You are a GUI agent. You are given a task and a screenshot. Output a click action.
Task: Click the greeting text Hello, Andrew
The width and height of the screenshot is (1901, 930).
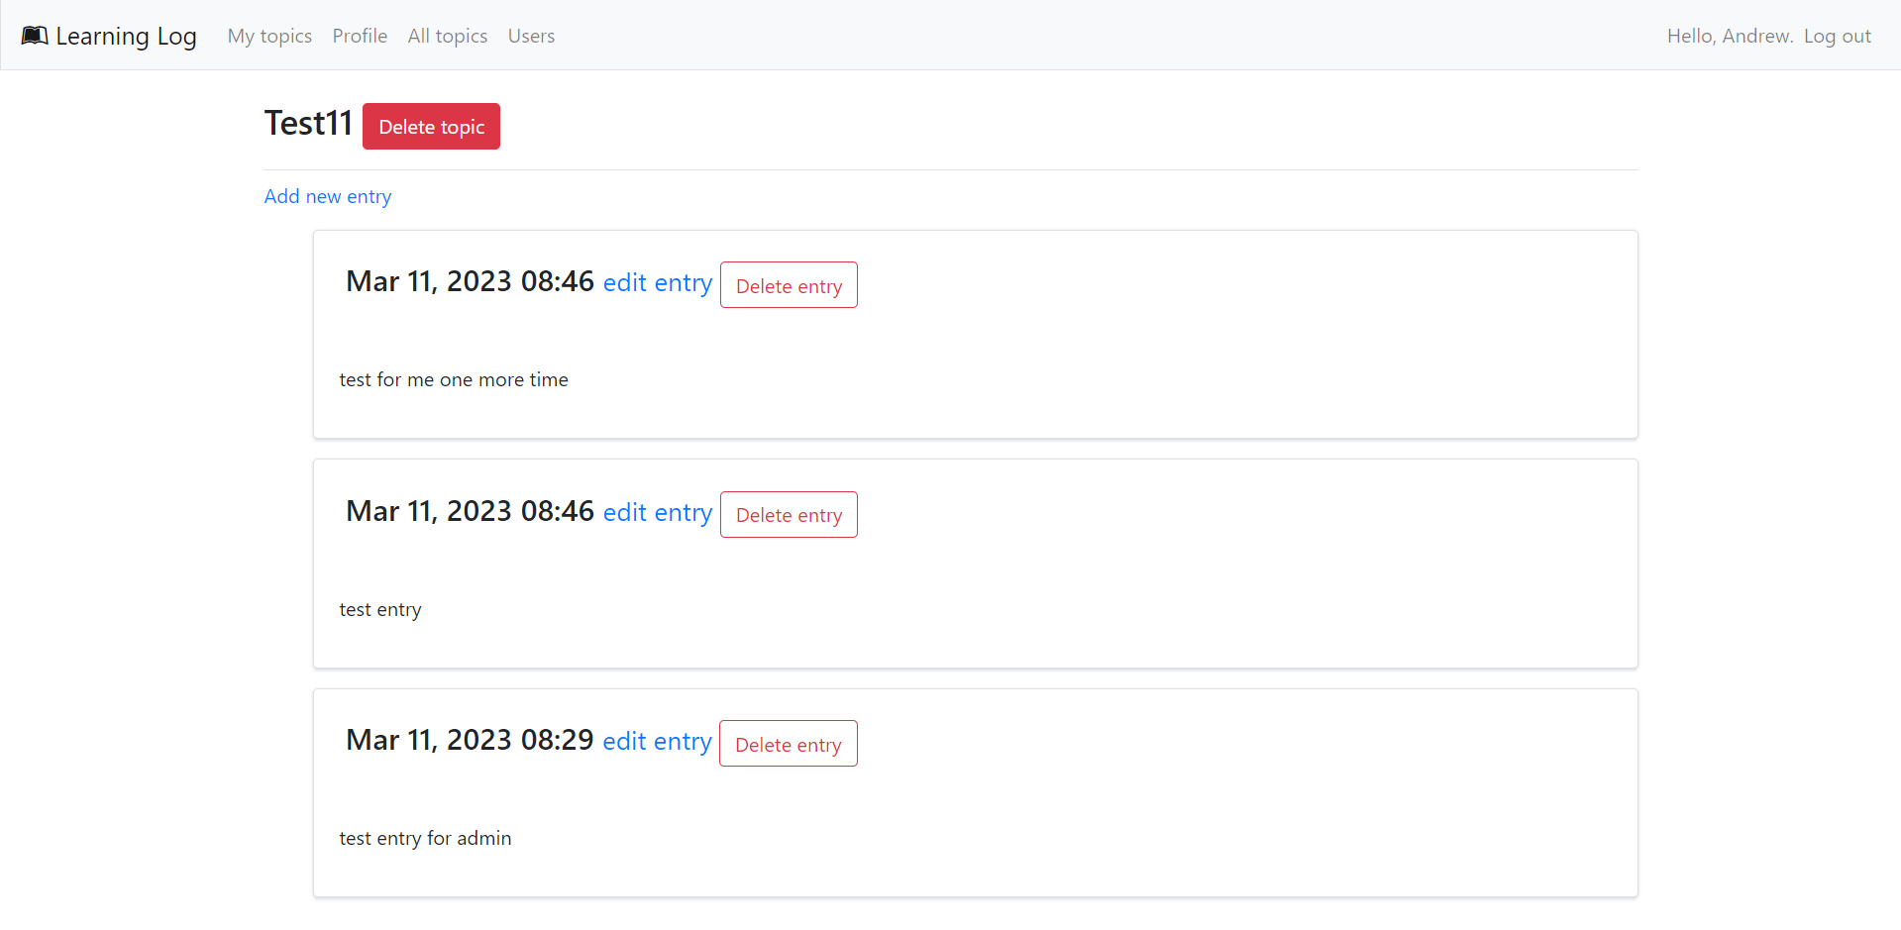1729,36
